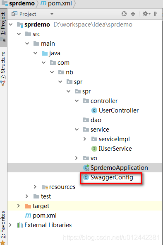Click pom.xml in the navigation breadcrumb
Screen dimensions: 163x245
click(60, 3)
